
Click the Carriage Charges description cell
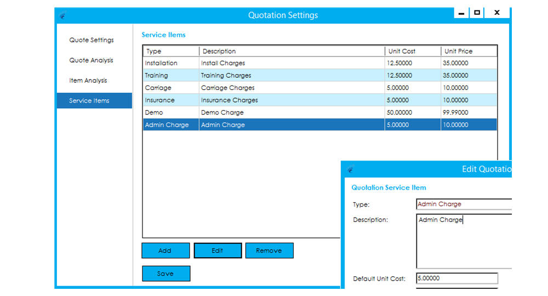point(292,88)
